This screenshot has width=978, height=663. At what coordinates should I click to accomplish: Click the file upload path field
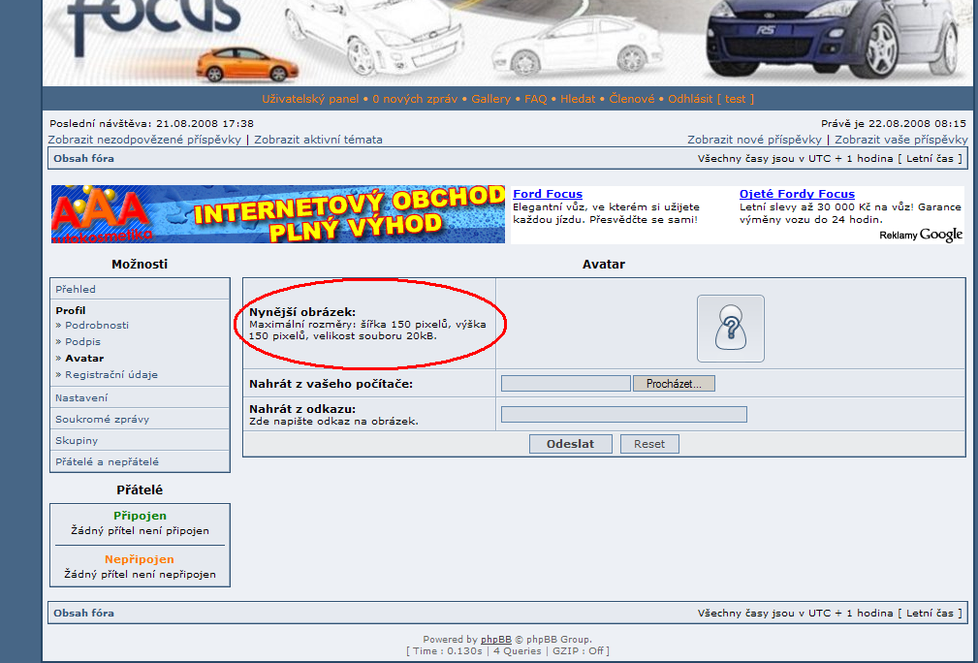click(565, 384)
